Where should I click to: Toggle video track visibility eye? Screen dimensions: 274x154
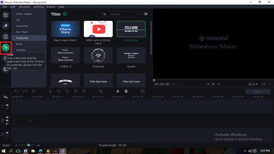pyautogui.click(x=7, y=117)
